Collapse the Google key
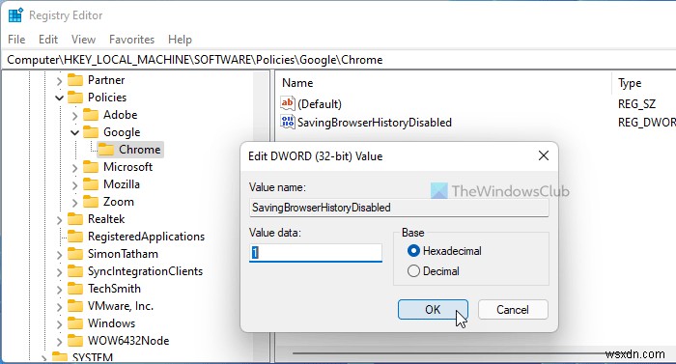The width and height of the screenshot is (676, 364). [75, 132]
